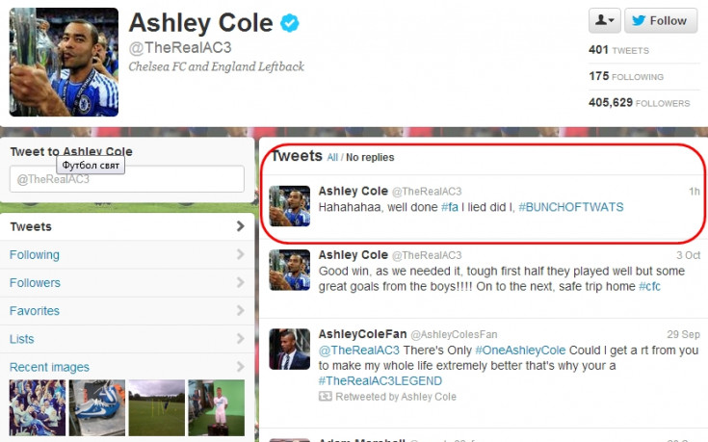Screen dimensions: 708x442
Task: Click the blue verified badge beside Ashley Cole
Action: click(289, 23)
